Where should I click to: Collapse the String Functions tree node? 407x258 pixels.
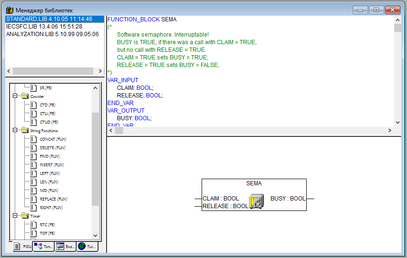(x=15, y=131)
